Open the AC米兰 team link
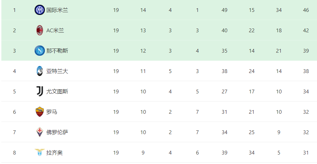The height and width of the screenshot is (164, 317). [x=55, y=31]
